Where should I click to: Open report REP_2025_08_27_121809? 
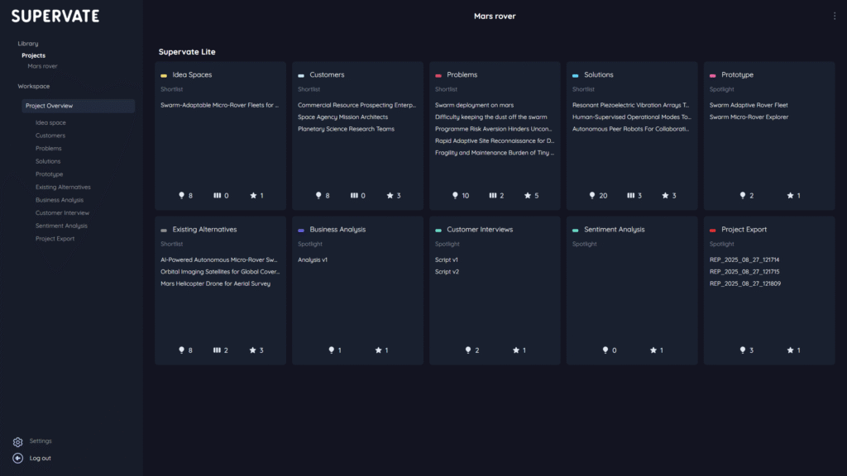pos(744,283)
